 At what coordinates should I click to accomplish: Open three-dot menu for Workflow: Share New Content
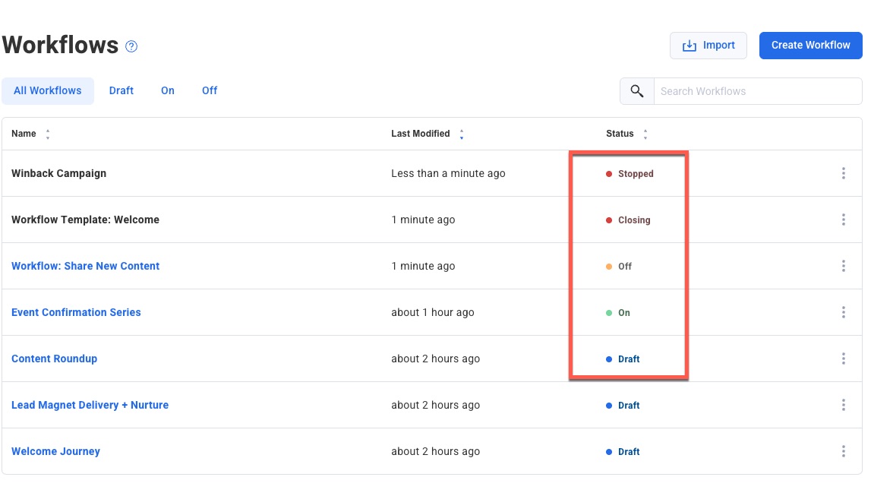click(x=843, y=267)
